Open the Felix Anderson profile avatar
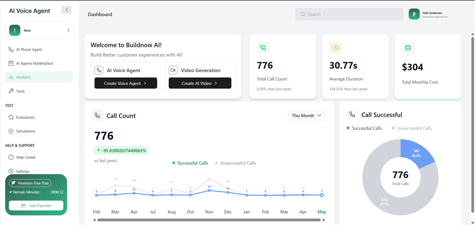Viewport: 475px width, 225px height. [x=414, y=14]
